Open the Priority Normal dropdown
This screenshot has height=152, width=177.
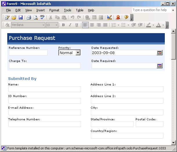coord(78,53)
